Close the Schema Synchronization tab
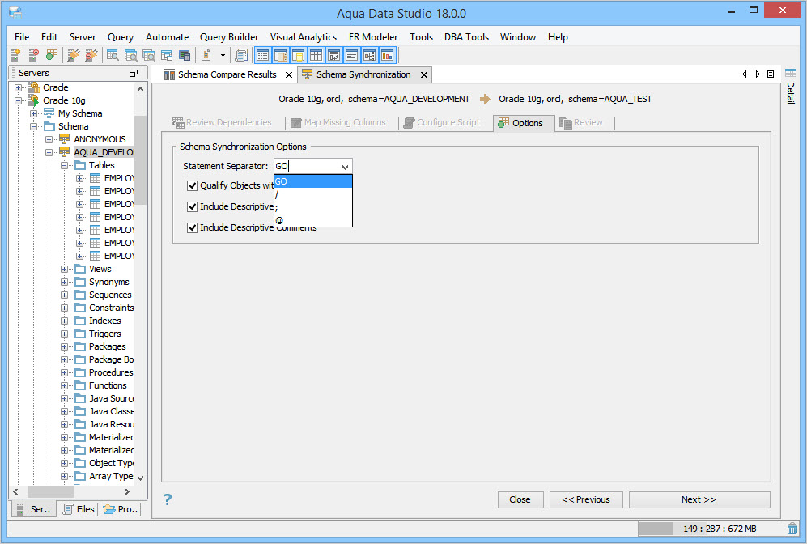 tap(424, 75)
